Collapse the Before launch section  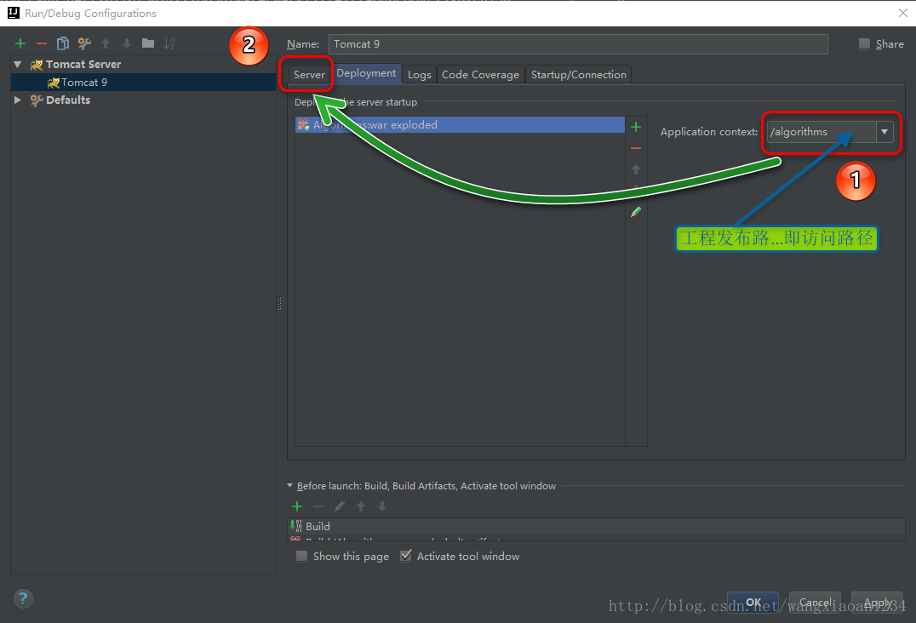point(289,485)
